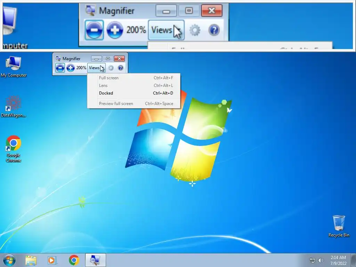This screenshot has height=267, width=356.
Task: Open Windows Media Player from taskbar
Action: pyautogui.click(x=52, y=260)
